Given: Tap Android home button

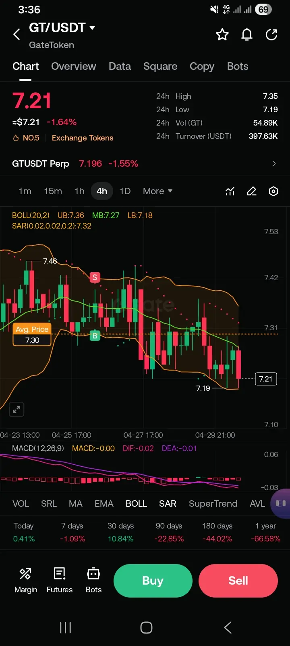Looking at the screenshot, I should (146, 627).
